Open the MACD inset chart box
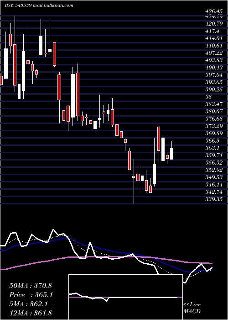 pyautogui.click(x=125, y=297)
